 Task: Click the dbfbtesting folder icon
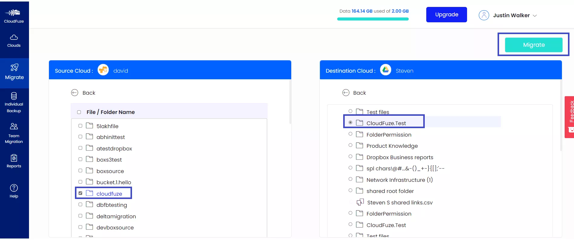(x=89, y=204)
